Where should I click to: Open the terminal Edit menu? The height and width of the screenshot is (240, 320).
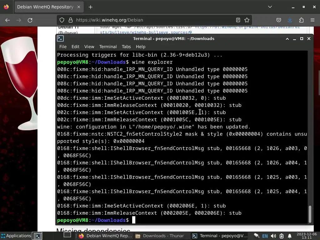click(75, 47)
